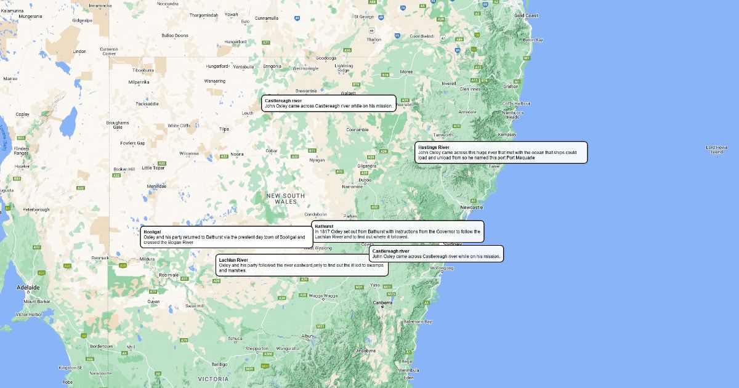The height and width of the screenshot is (388, 739).
Task: Select the Mildura town label
Action: (147, 259)
